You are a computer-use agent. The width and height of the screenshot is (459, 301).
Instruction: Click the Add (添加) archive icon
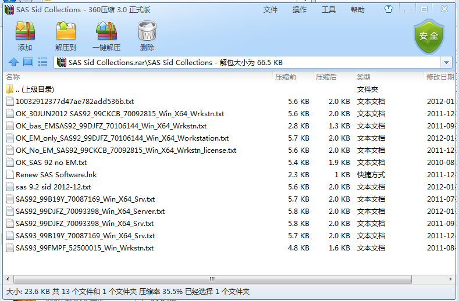[25, 31]
